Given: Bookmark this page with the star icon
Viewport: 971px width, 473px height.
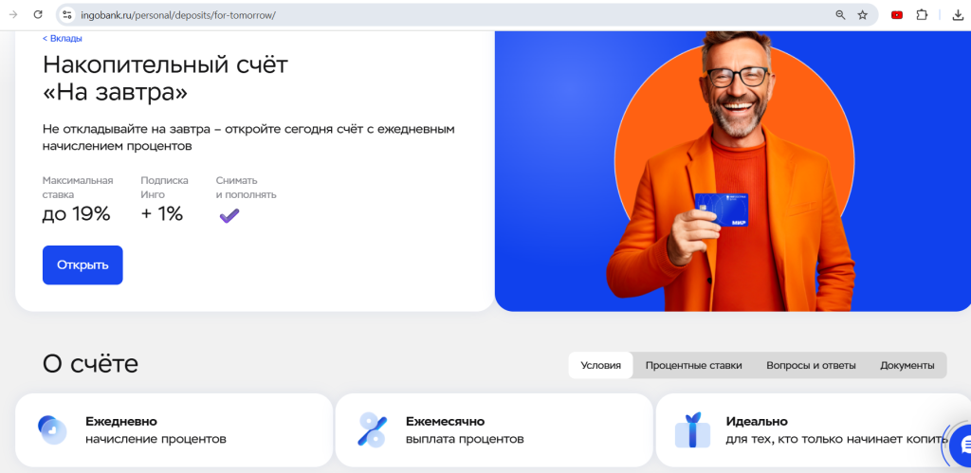Looking at the screenshot, I should tap(863, 15).
